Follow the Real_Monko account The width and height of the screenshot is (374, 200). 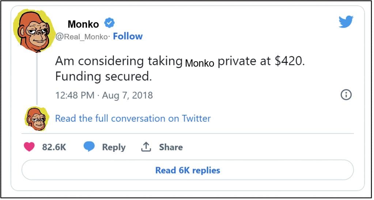128,36
